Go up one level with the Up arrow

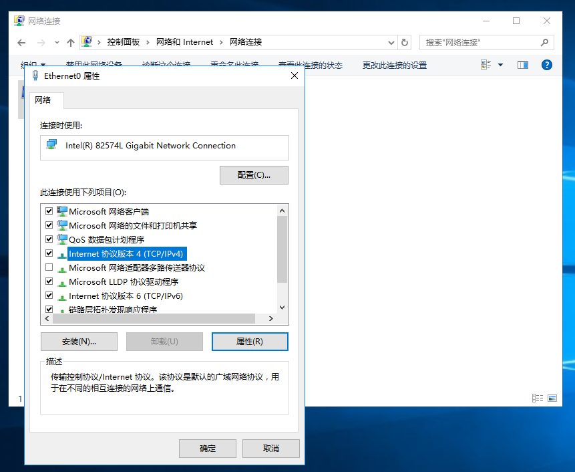[71, 43]
